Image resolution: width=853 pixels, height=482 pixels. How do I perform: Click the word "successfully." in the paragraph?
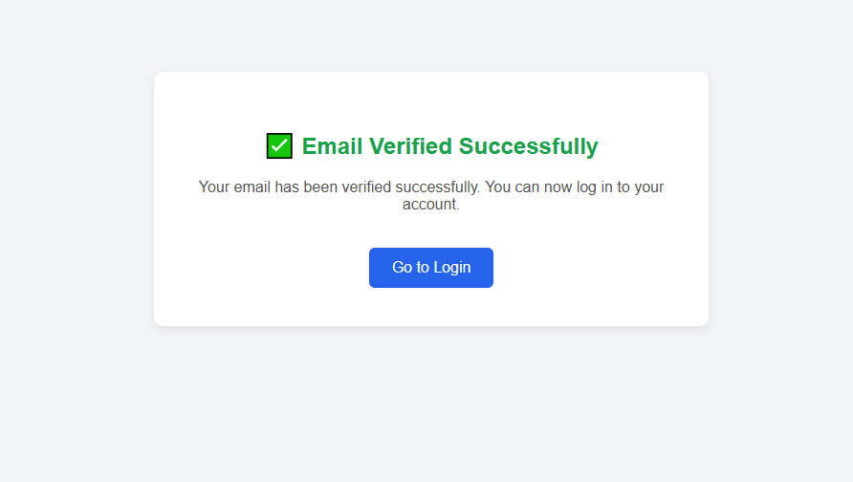[x=439, y=187]
